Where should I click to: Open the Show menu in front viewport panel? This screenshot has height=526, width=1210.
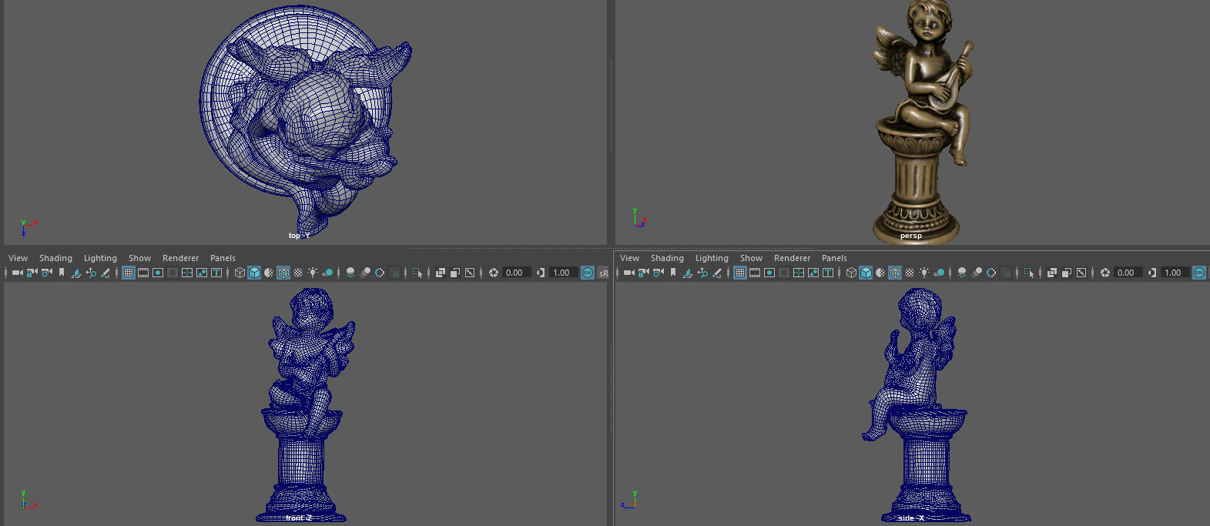point(139,258)
